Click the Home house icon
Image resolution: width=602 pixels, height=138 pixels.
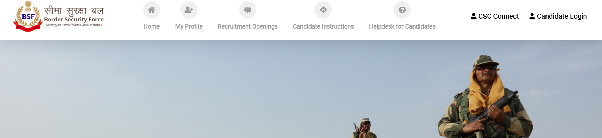[151, 10]
